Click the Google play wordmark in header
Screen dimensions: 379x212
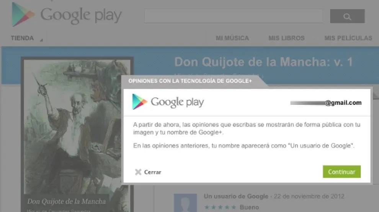coord(81,16)
